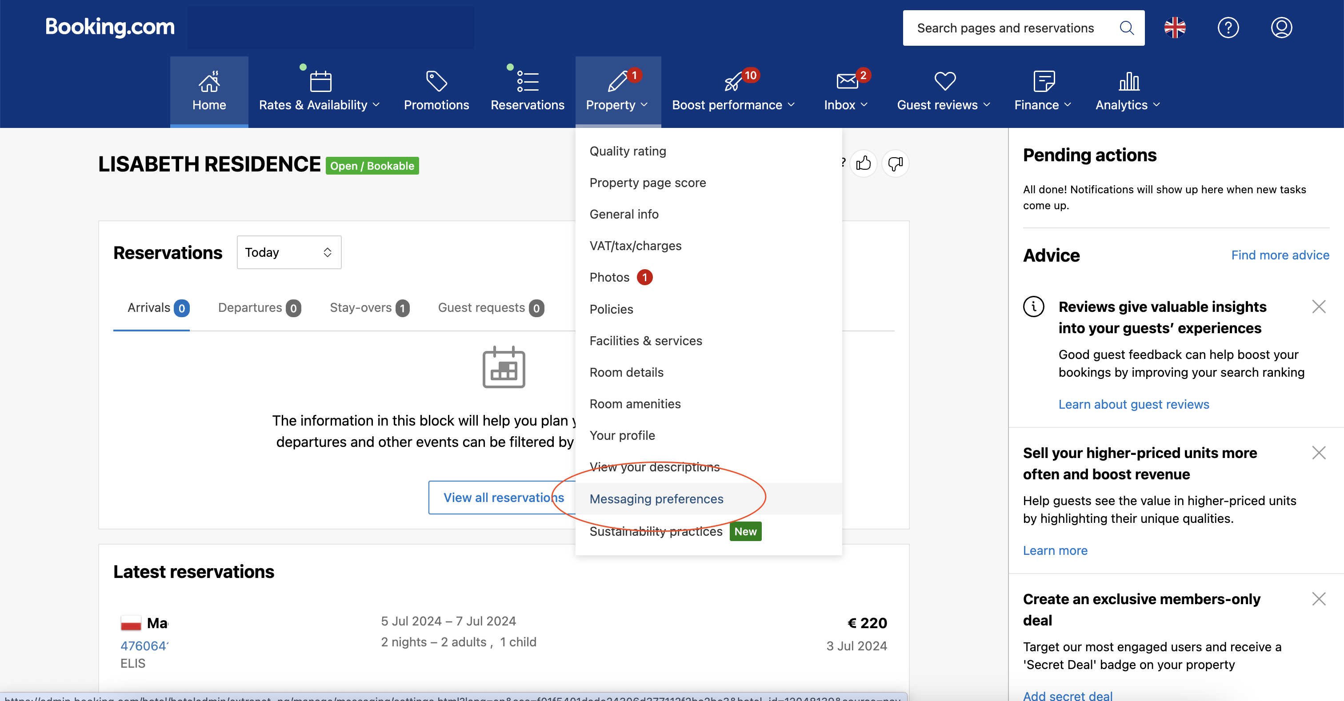
Task: Click the Booking.com logo
Action: click(110, 27)
